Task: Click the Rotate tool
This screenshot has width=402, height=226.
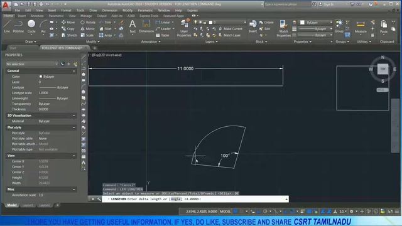Action: point(88,23)
